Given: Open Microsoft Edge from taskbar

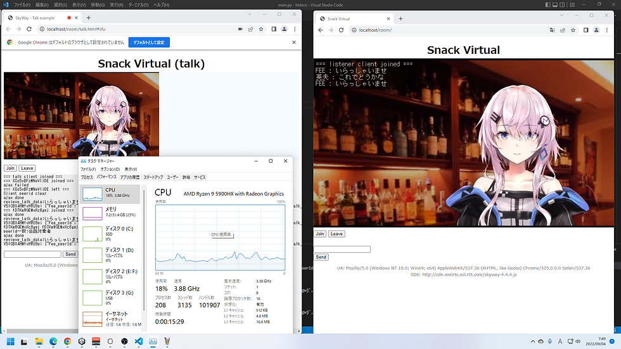Looking at the screenshot, I should click(x=53, y=341).
